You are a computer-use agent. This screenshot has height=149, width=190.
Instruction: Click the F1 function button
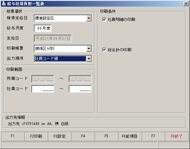pyautogui.click(x=13, y=136)
